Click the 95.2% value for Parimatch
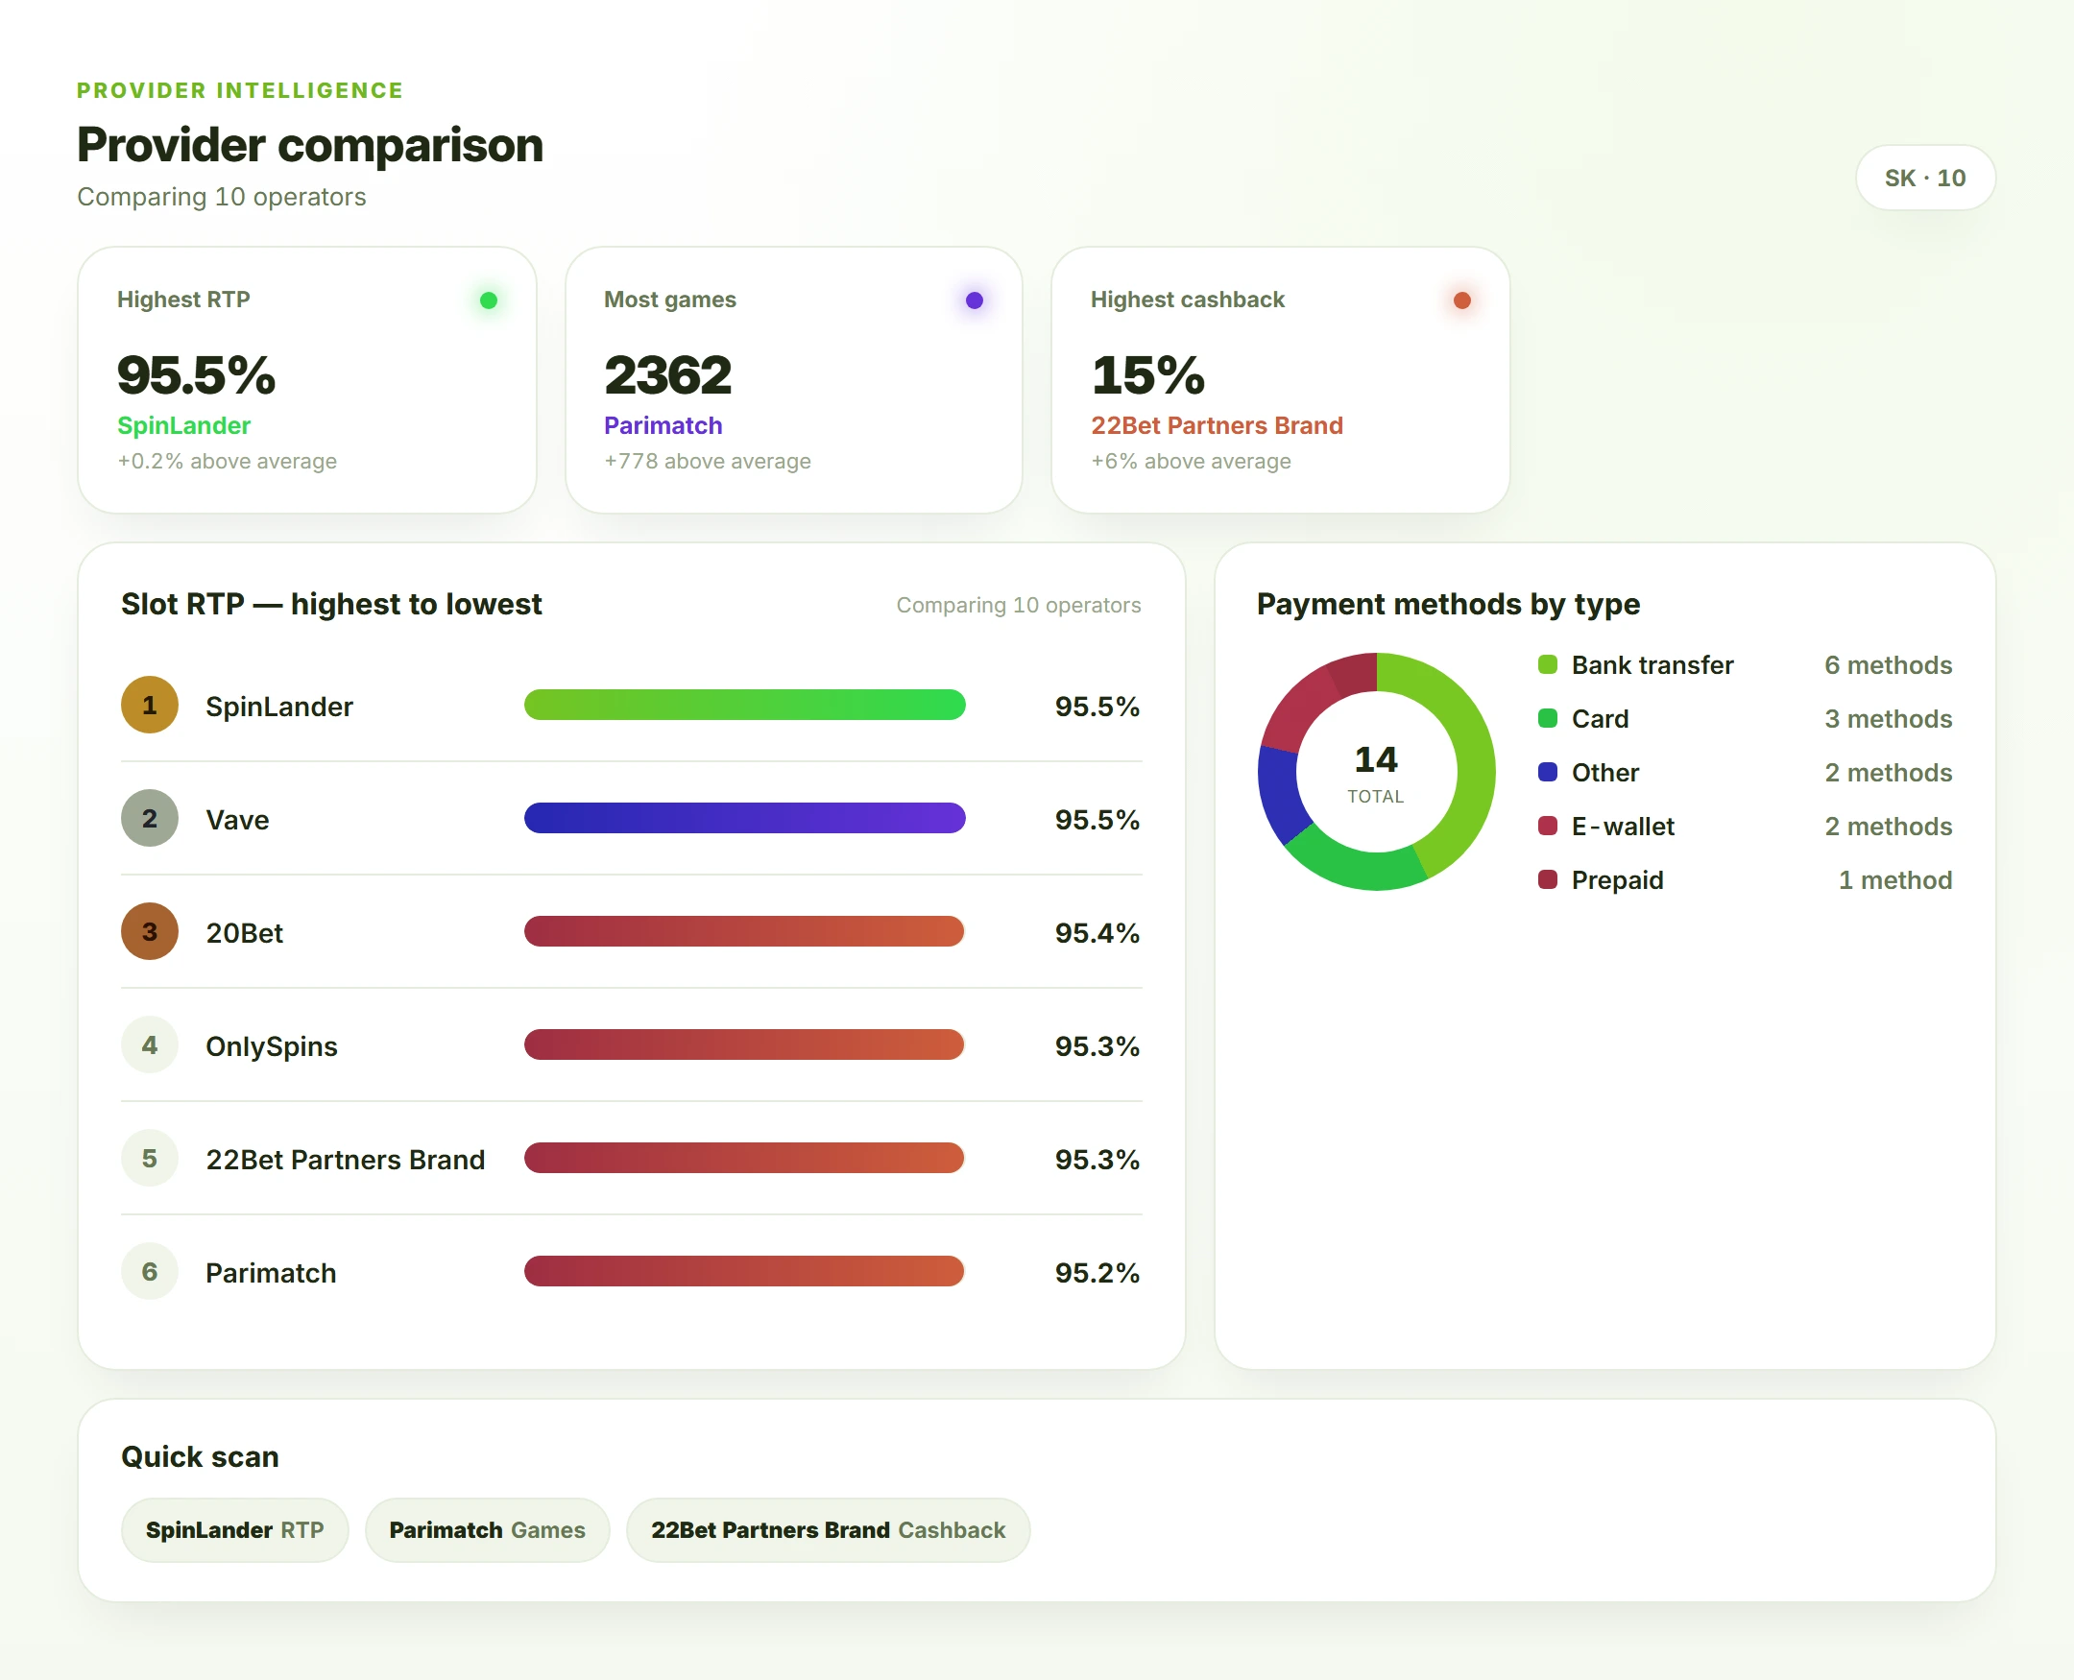 pos(1097,1273)
